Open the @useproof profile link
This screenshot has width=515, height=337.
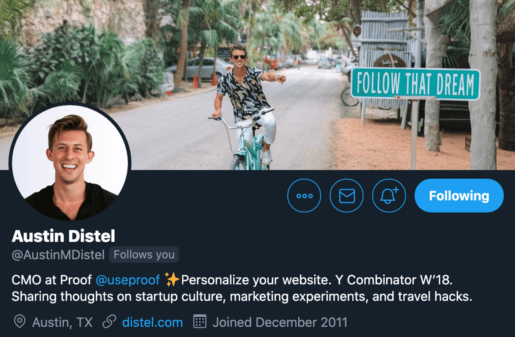[128, 279]
